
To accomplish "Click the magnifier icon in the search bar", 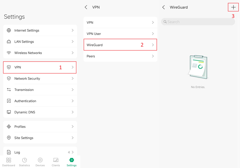I will (166, 22).
